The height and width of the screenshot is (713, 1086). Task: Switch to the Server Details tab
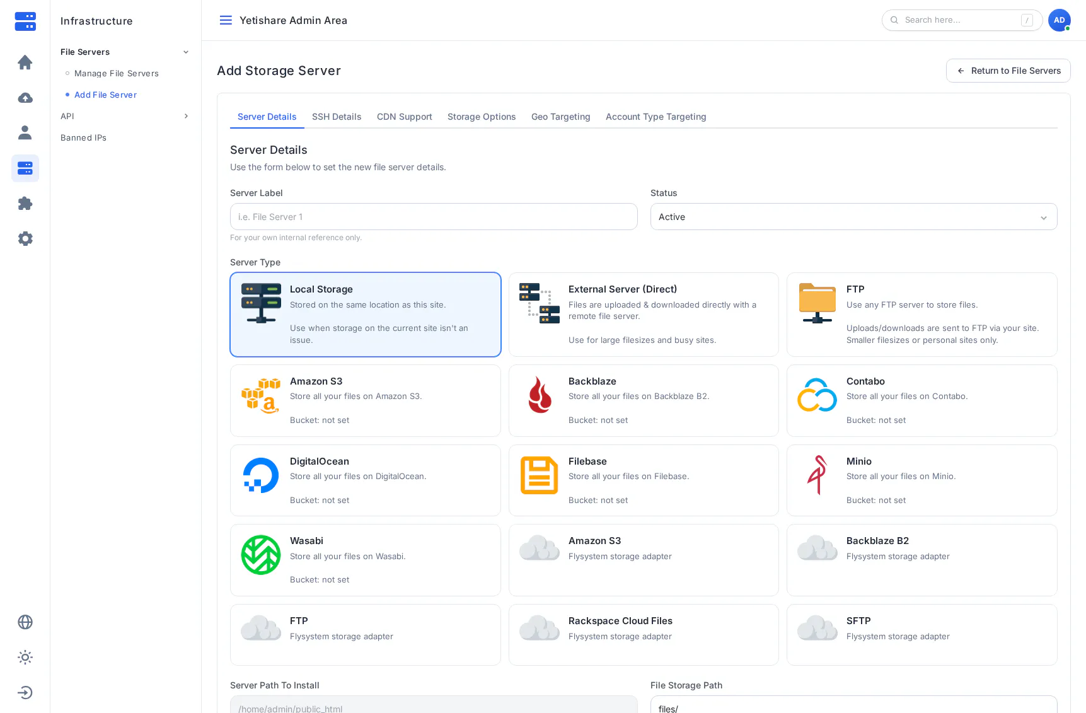(x=267, y=117)
